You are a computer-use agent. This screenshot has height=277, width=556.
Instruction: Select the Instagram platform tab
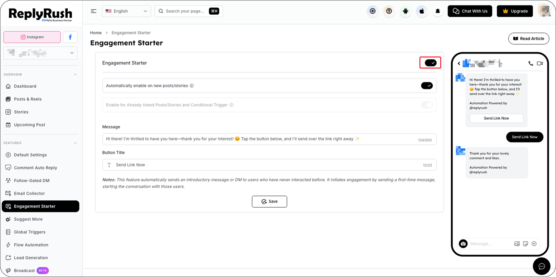point(32,37)
